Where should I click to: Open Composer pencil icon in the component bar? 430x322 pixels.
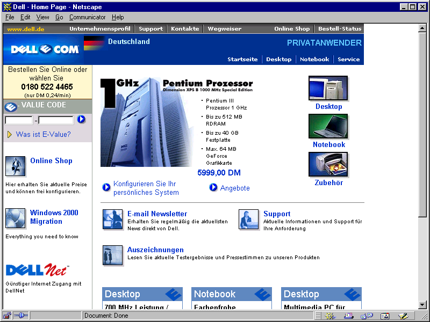click(403, 316)
